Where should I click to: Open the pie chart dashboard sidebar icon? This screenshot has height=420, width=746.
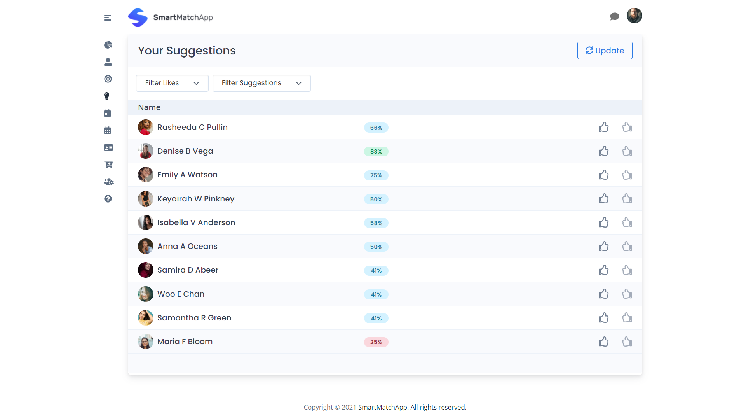108,45
